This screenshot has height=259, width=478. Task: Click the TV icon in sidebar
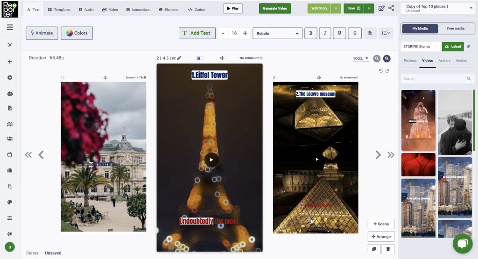click(10, 154)
